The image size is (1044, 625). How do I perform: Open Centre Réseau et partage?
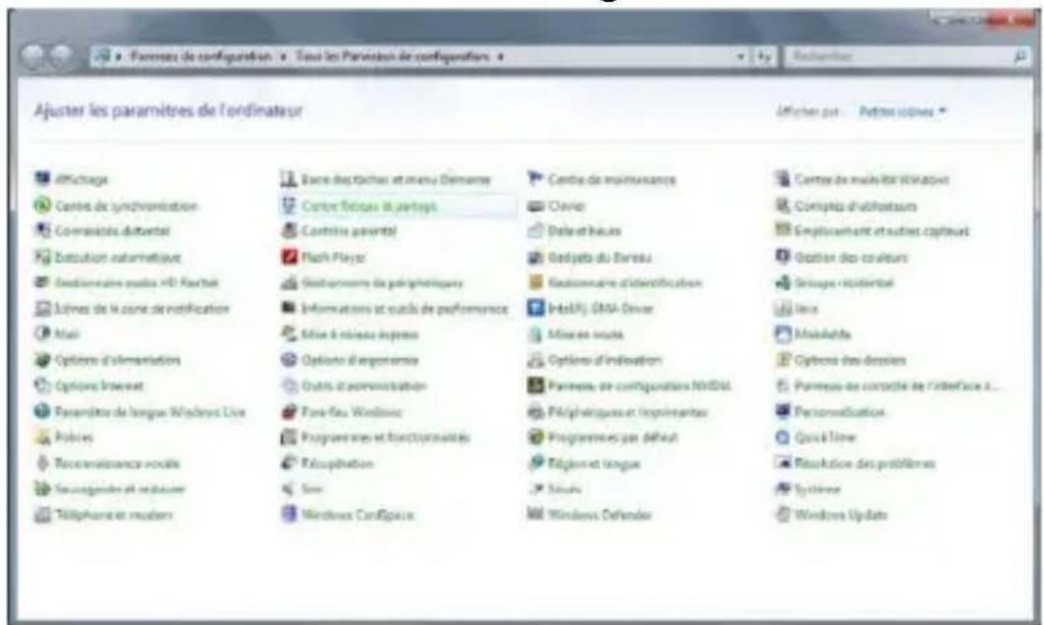click(370, 206)
